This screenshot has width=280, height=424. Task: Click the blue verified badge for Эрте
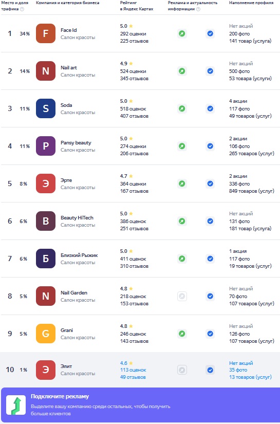click(210, 183)
